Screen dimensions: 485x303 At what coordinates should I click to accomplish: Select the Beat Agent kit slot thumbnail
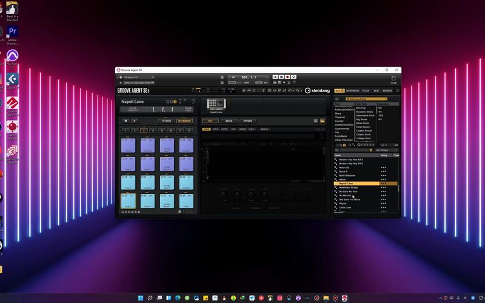click(x=216, y=104)
